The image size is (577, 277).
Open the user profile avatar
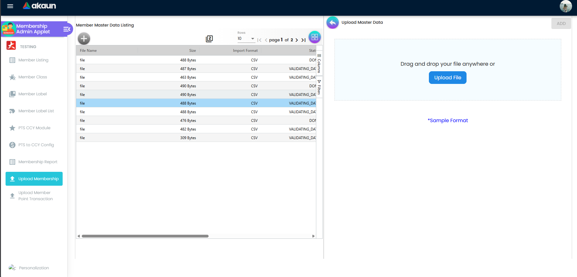566,6
